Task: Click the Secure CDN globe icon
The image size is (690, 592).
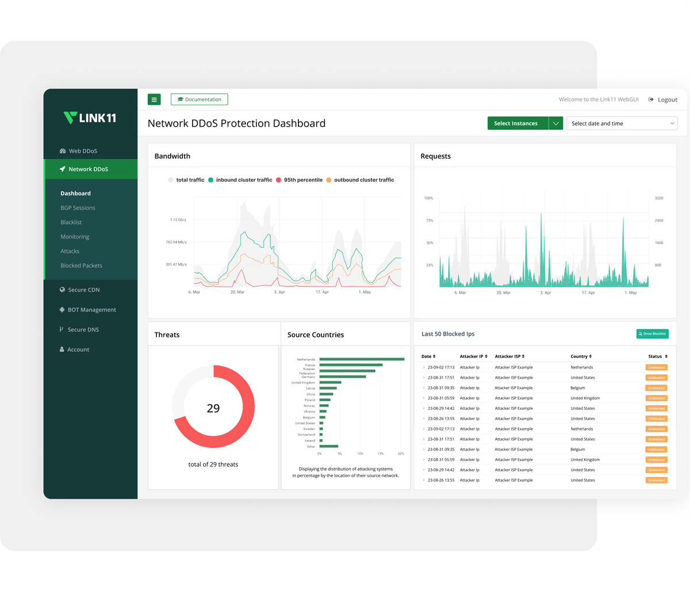Action: coord(62,290)
